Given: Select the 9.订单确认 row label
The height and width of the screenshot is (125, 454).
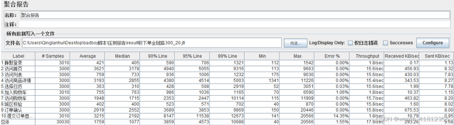Looking at the screenshot, I should tap(12, 111).
